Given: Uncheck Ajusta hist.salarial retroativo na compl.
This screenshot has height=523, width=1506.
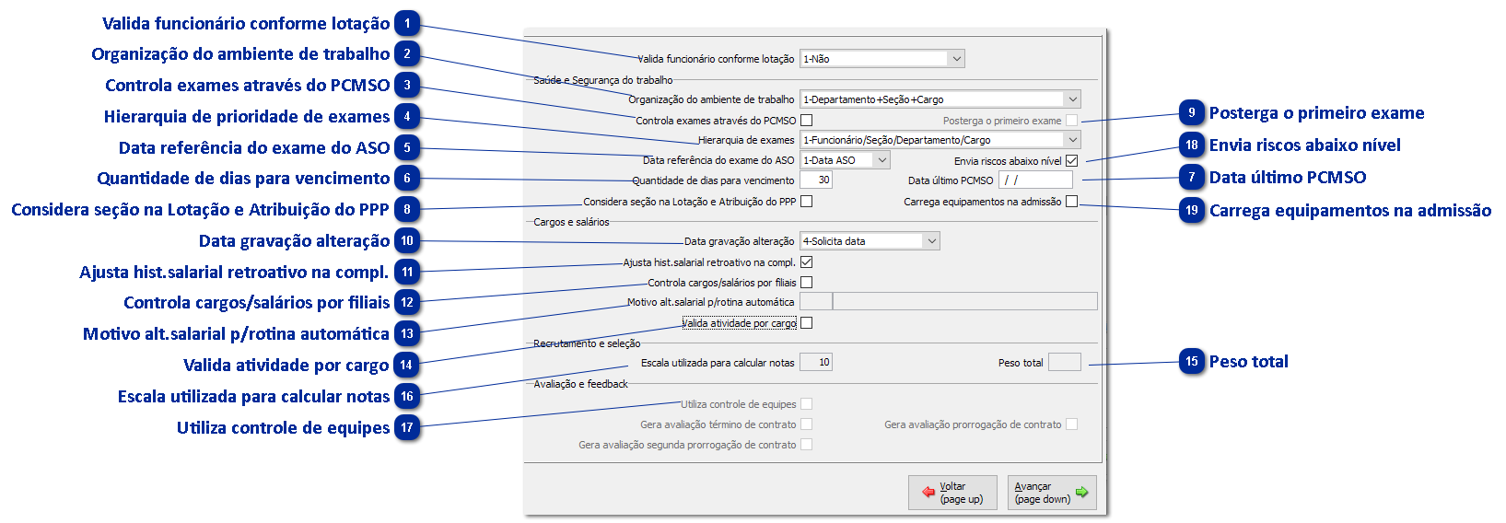Looking at the screenshot, I should (807, 262).
